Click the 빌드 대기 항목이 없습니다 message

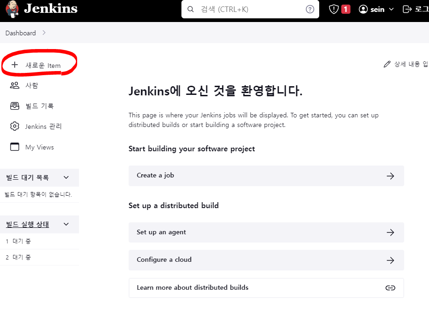pos(38,194)
